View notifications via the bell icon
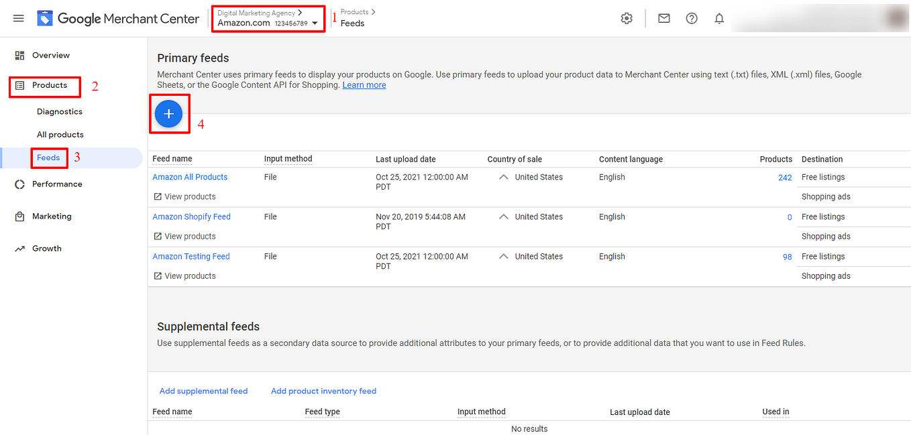Image resolution: width=911 pixels, height=435 pixels. click(718, 18)
